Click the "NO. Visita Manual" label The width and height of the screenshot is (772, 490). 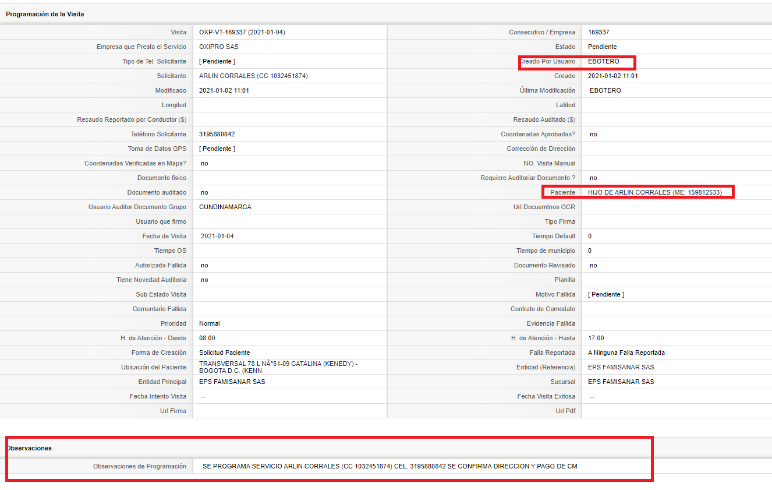(549, 163)
